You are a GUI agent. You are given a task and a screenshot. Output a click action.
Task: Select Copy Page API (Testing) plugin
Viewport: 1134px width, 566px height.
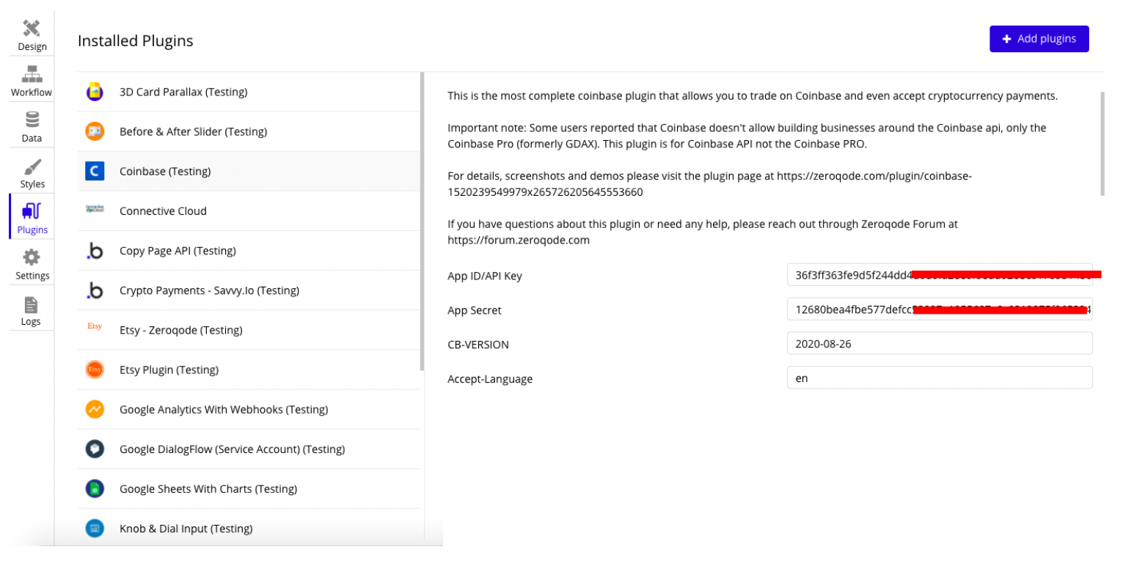click(249, 251)
